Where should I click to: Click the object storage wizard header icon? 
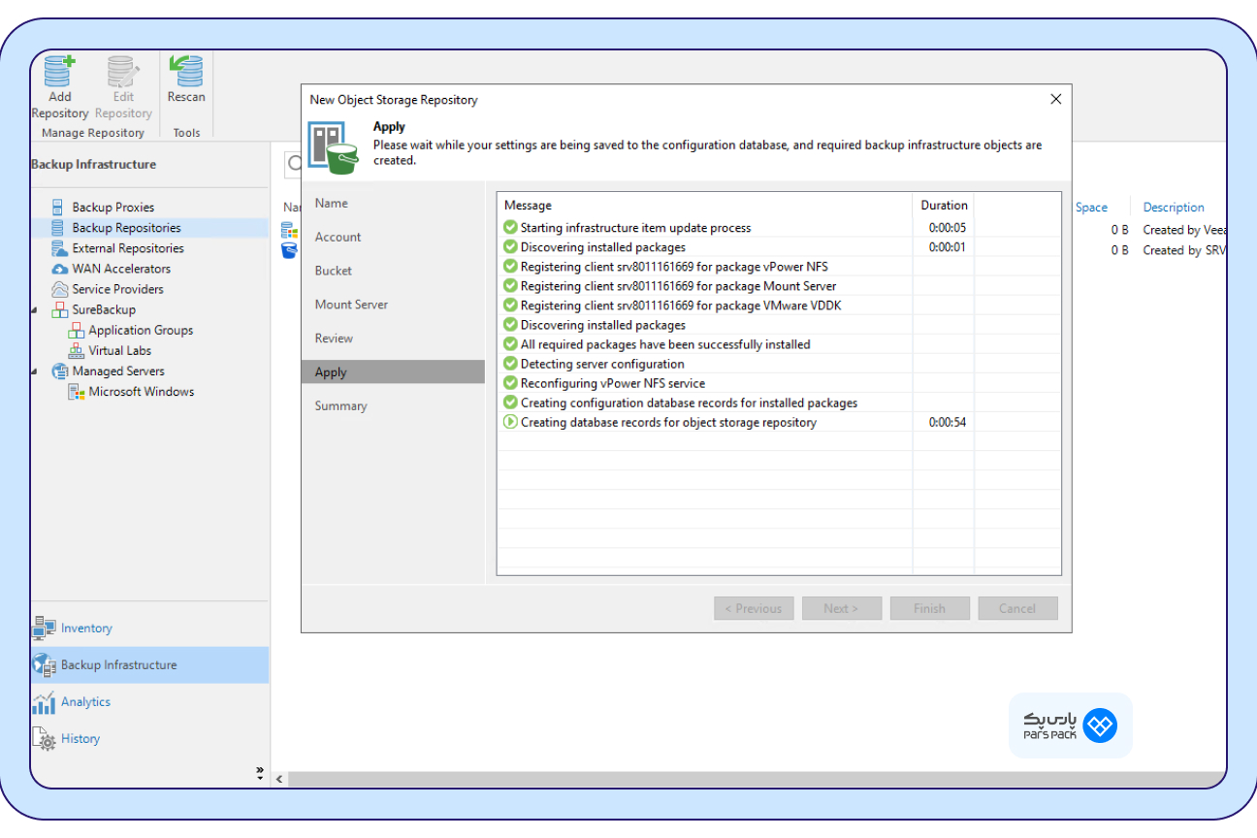coord(335,147)
